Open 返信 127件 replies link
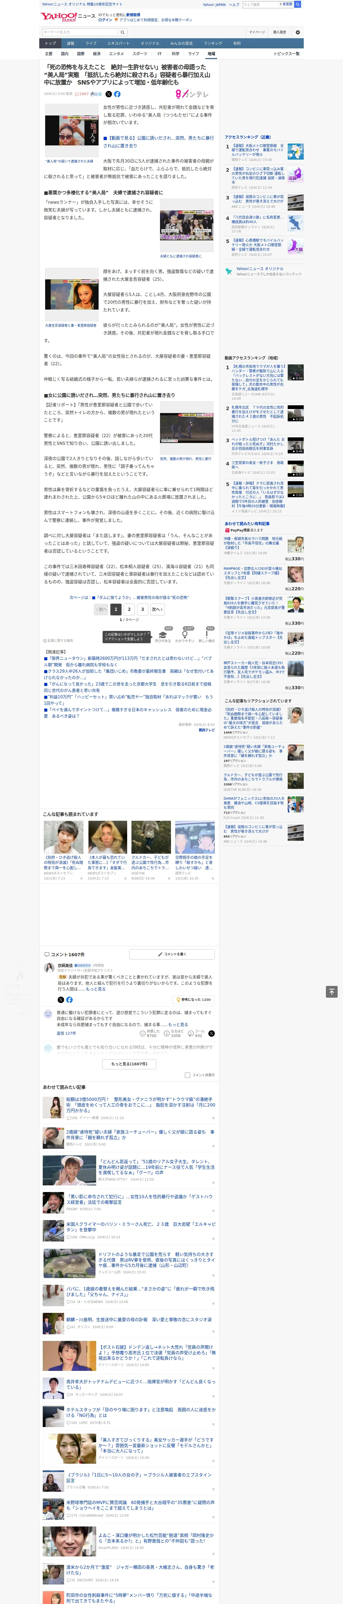This screenshot has height=1604, width=343. click(x=66, y=1033)
